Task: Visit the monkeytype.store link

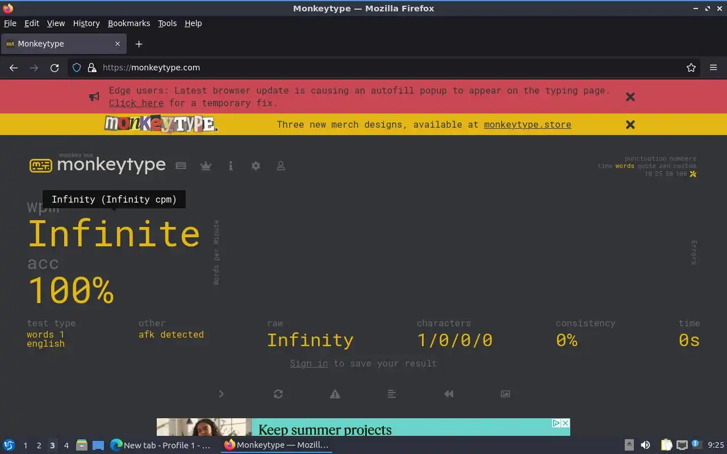Action: click(528, 124)
